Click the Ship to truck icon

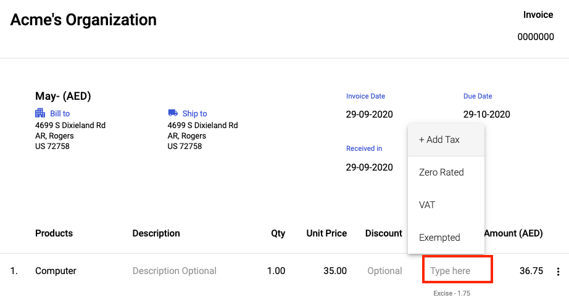click(x=173, y=113)
